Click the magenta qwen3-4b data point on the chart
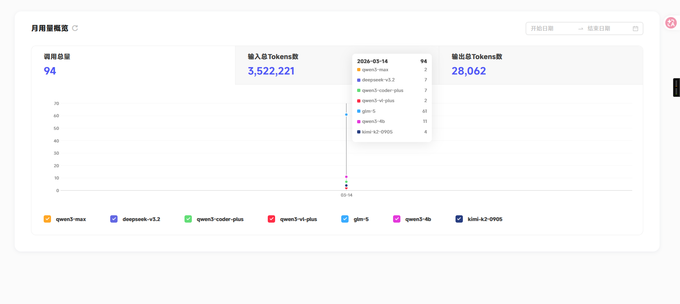This screenshot has width=680, height=304. pos(346,177)
